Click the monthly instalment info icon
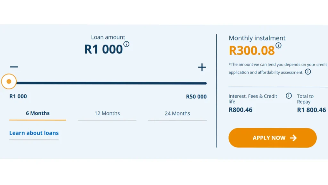The width and height of the screenshot is (328, 185). point(278,46)
